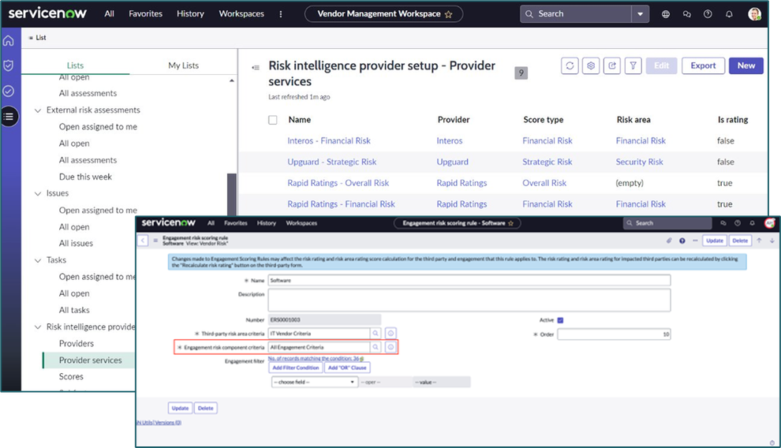
Task: Click the New button
Action: [x=746, y=65]
